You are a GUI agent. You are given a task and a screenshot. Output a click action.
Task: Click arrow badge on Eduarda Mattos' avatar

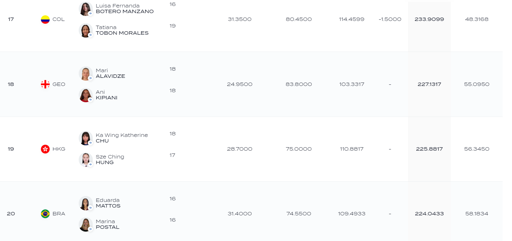[90, 208]
